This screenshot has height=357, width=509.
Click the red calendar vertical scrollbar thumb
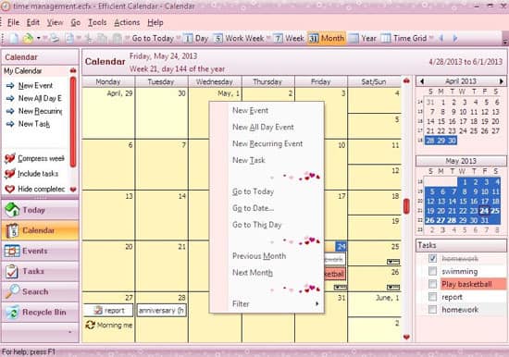[406, 205]
